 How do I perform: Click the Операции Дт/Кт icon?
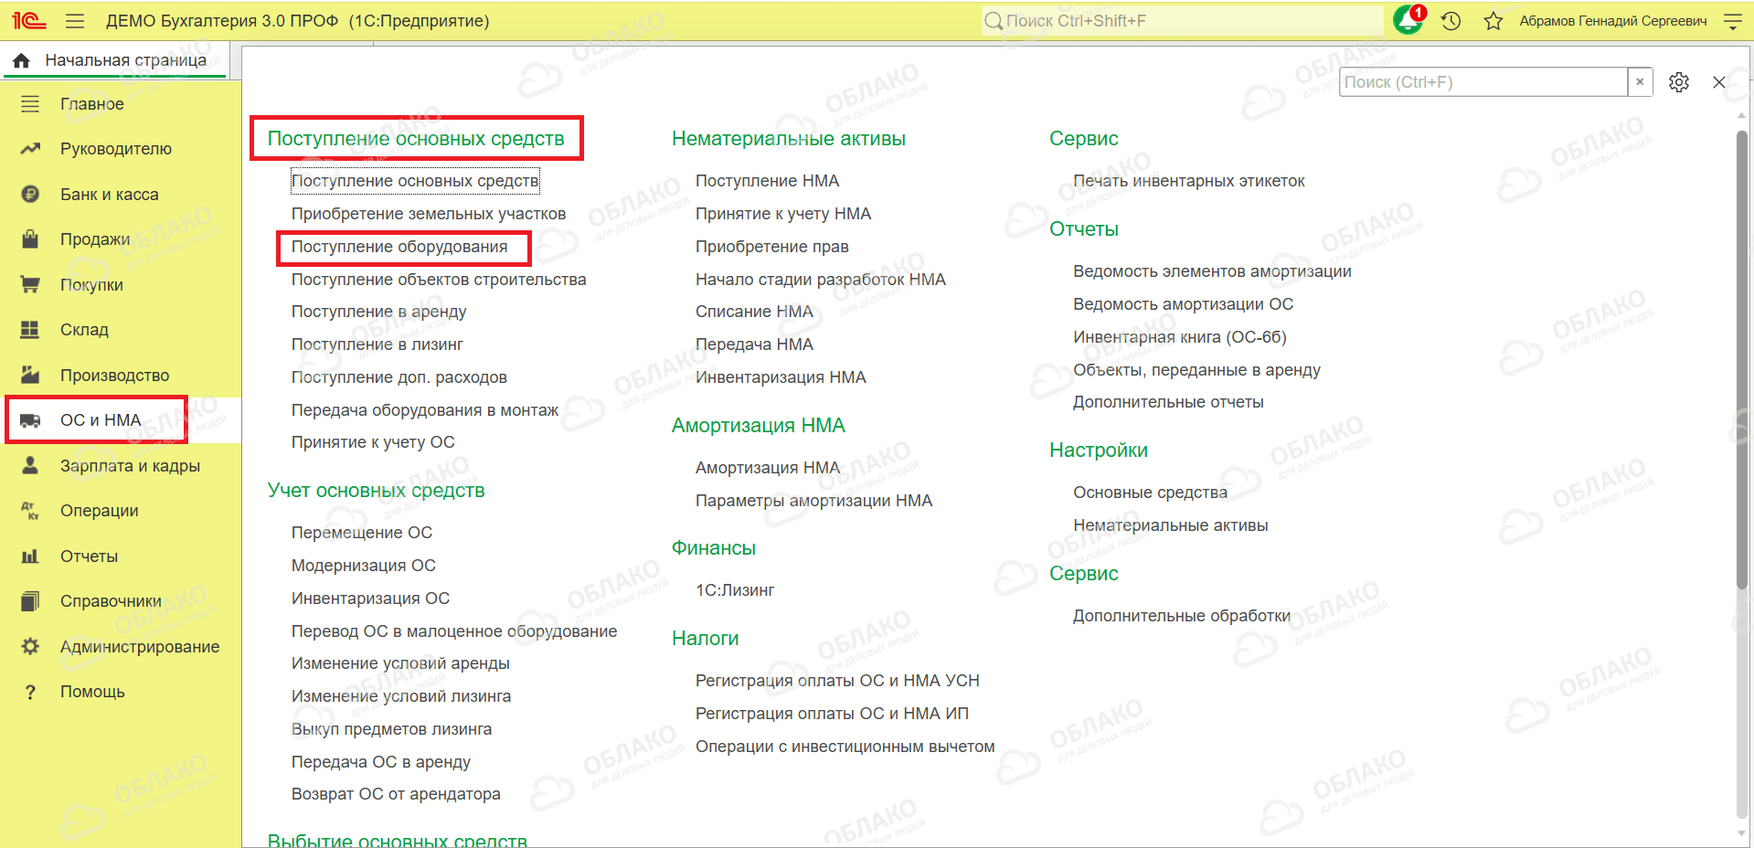(x=30, y=511)
